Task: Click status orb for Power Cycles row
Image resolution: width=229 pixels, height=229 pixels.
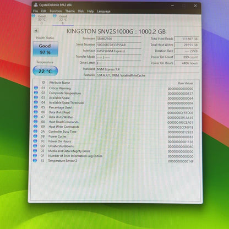Action: click(x=35, y=136)
